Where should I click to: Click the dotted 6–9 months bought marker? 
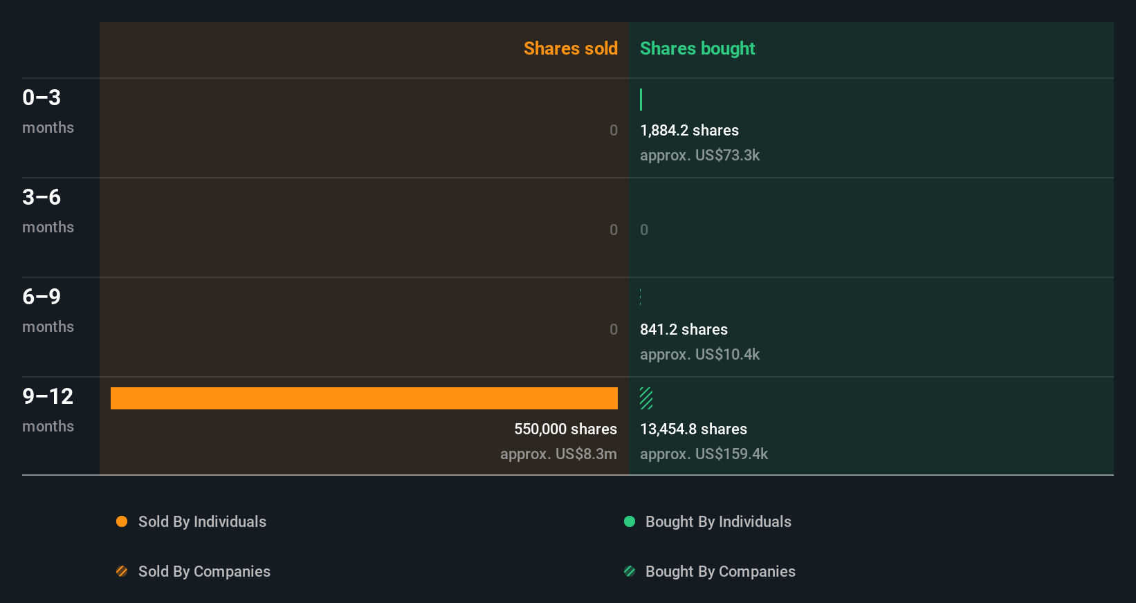click(641, 297)
